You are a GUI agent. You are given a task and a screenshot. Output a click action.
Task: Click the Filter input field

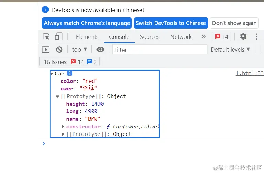coord(160,50)
